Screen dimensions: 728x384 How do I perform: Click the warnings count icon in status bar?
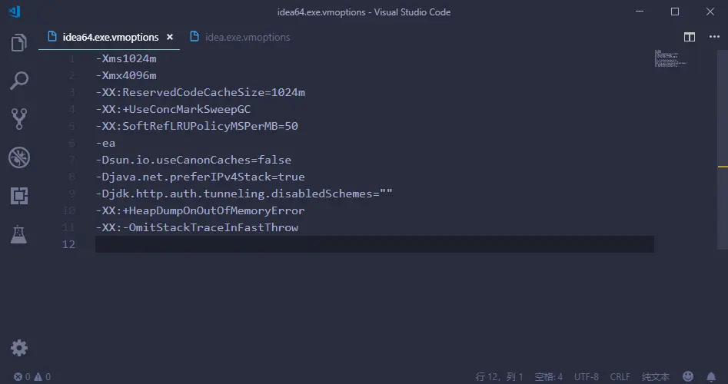pos(38,377)
